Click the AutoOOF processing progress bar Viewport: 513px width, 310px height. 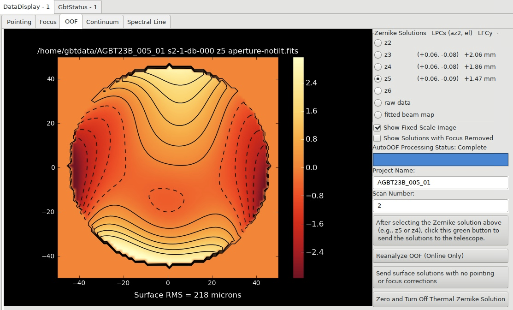(440, 160)
